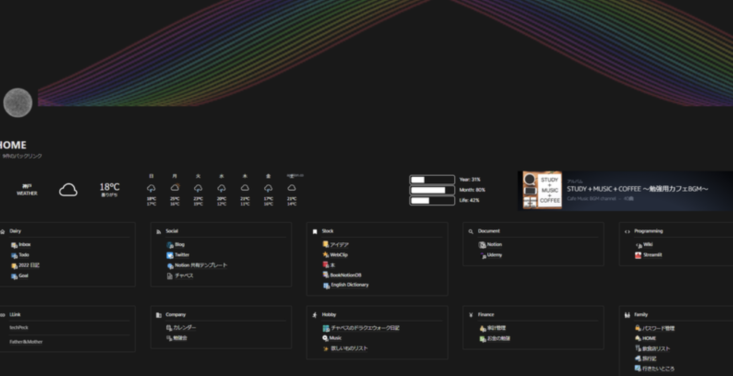Open the 2022 日記 diary page
Screen dimensions: 733x376
click(x=29, y=265)
